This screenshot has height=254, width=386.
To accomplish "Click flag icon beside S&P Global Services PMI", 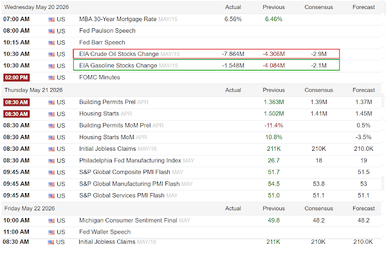I will [51, 196].
